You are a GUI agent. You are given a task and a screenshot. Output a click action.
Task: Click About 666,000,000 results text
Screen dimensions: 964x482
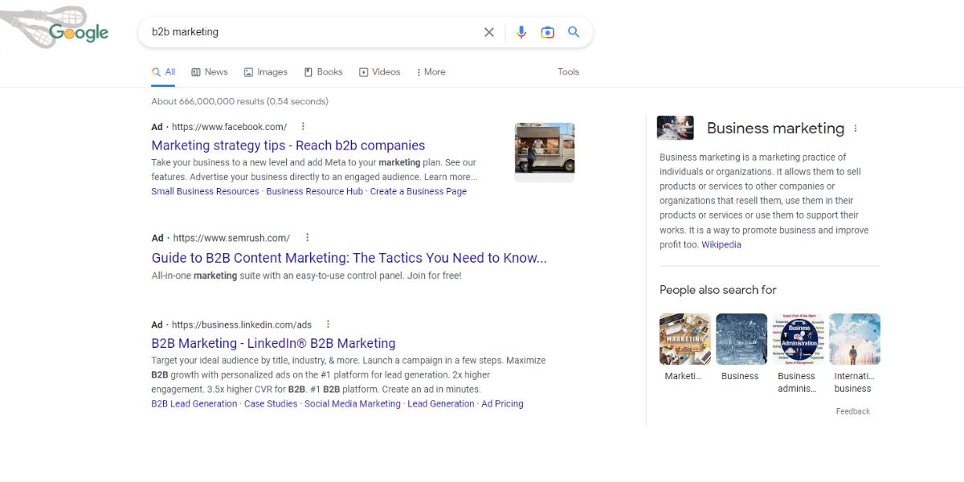coord(239,101)
